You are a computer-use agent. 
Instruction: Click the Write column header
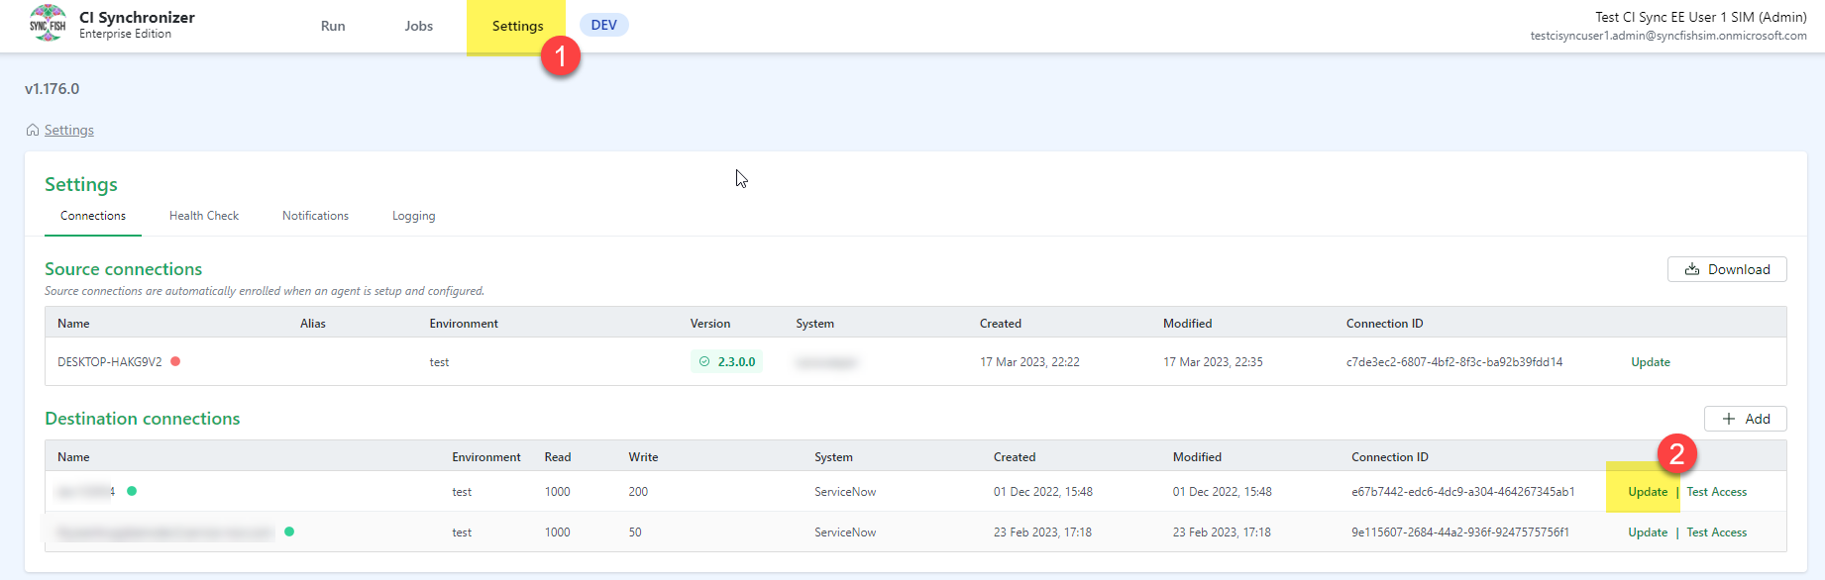(x=643, y=457)
